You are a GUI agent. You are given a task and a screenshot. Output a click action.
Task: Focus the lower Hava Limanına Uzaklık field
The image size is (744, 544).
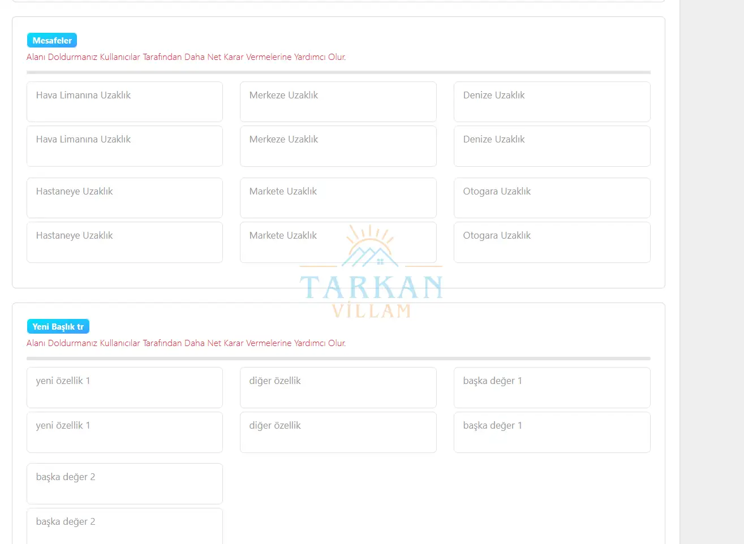(x=124, y=146)
